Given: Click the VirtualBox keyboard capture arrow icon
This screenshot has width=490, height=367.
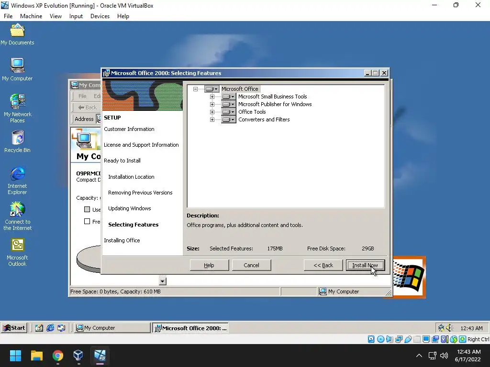Looking at the screenshot, I should (x=463, y=339).
